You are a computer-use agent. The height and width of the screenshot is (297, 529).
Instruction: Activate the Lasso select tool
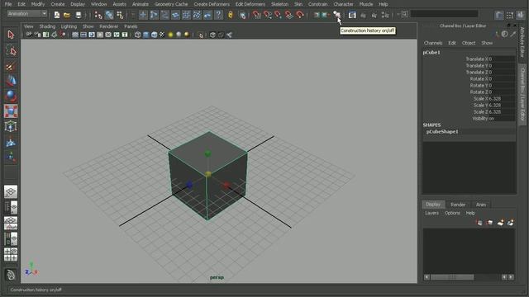[11, 50]
